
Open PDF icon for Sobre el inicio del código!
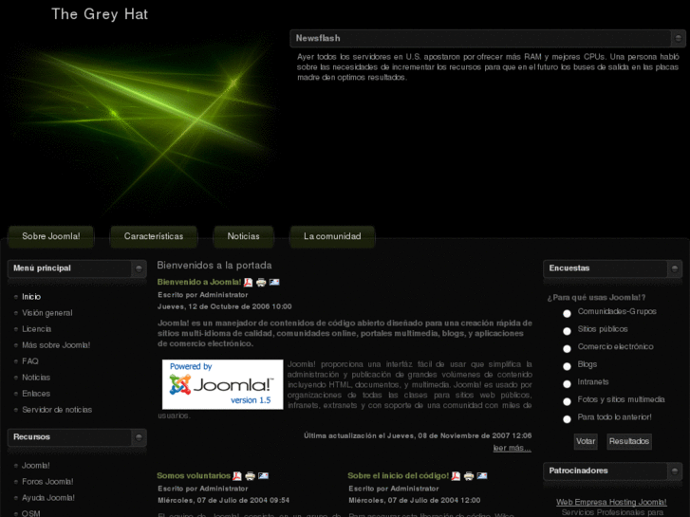point(456,475)
